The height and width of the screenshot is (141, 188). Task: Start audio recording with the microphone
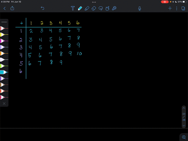point(139,9)
